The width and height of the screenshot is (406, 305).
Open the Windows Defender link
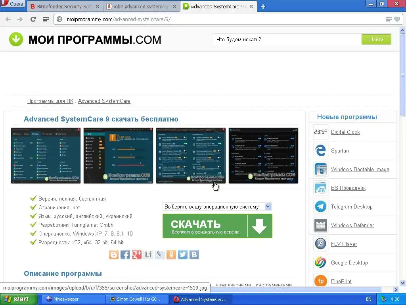(x=352, y=226)
